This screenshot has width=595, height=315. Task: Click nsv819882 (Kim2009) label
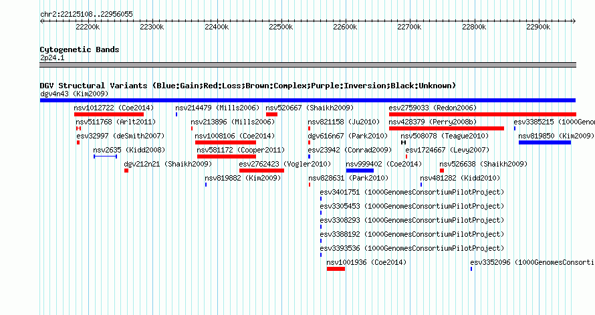(243, 178)
